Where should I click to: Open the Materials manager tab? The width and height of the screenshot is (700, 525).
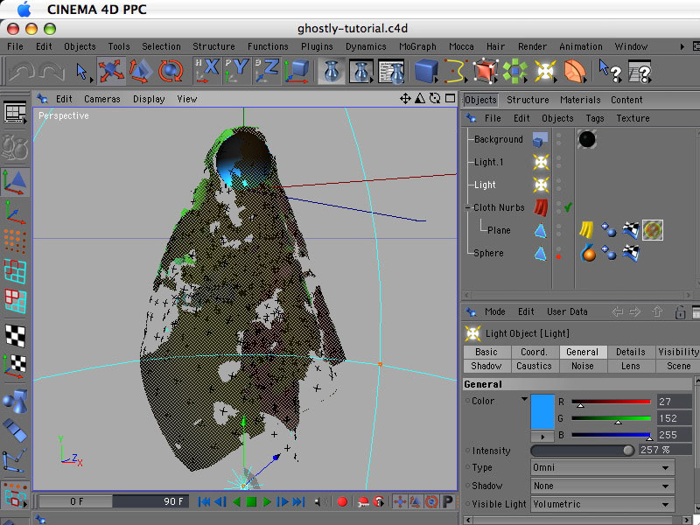(579, 100)
